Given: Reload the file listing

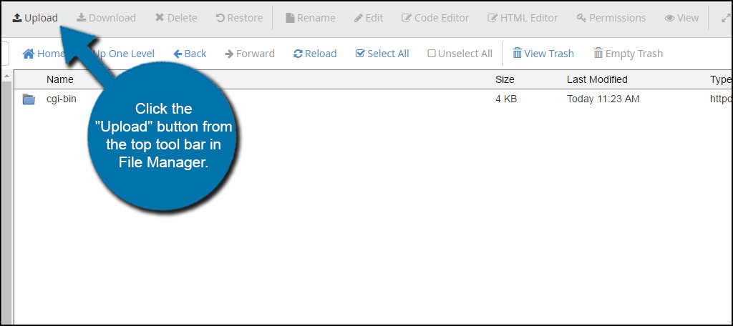Looking at the screenshot, I should (x=315, y=54).
